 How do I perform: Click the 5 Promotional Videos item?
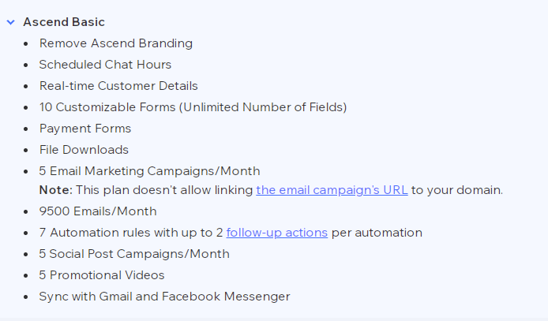pos(102,275)
